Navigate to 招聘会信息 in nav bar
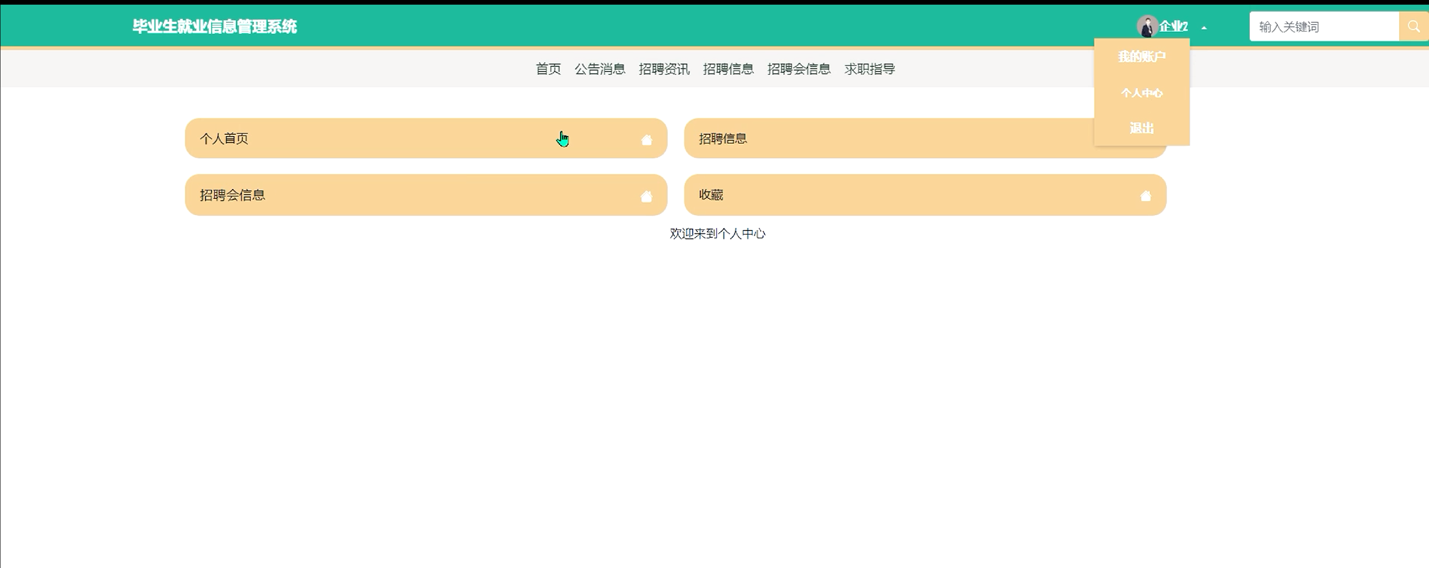1429x568 pixels. click(x=799, y=69)
